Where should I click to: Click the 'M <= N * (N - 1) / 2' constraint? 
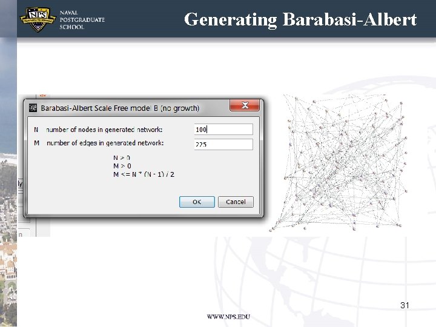point(144,174)
